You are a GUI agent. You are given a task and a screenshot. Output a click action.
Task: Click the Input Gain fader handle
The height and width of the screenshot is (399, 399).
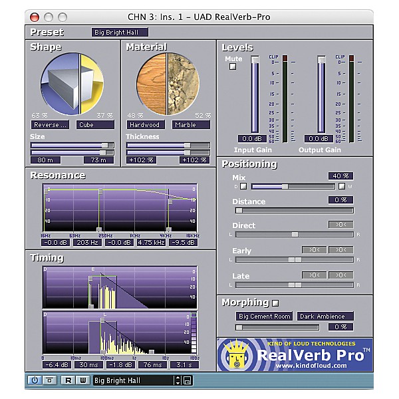click(x=255, y=60)
